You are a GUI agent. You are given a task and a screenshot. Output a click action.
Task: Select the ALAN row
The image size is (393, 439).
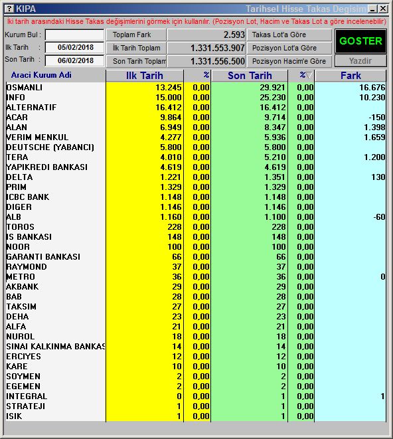[196, 127]
